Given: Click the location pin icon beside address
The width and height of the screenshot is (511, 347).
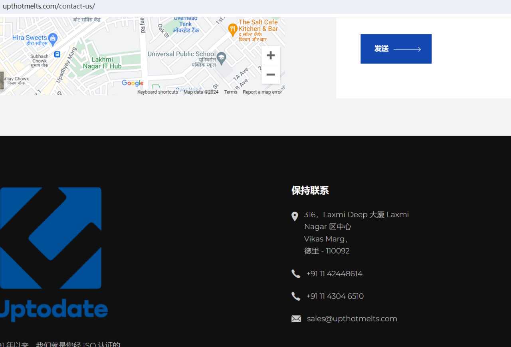Looking at the screenshot, I should point(295,216).
